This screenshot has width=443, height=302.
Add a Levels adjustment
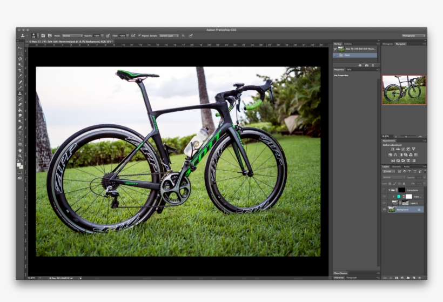398,149
